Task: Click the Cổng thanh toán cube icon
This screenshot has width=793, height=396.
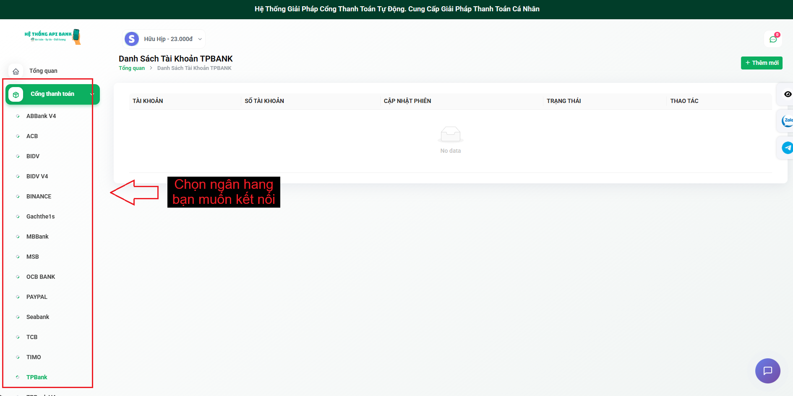Action: (16, 95)
